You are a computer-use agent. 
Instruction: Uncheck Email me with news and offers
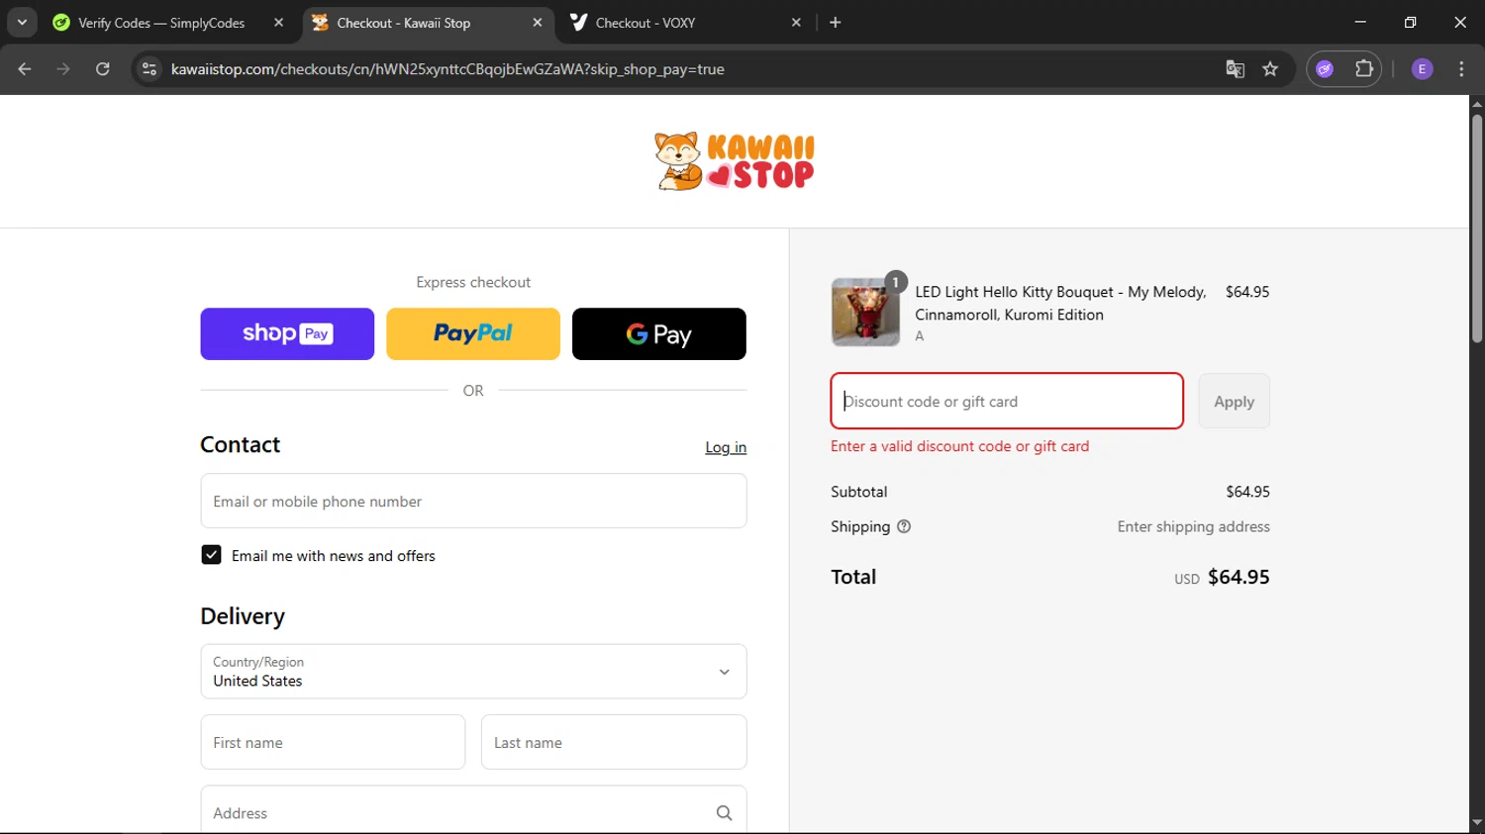tap(211, 555)
